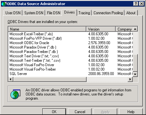Click the globe driver icon in description box
Viewport: 146px width, 115px height.
point(15,94)
